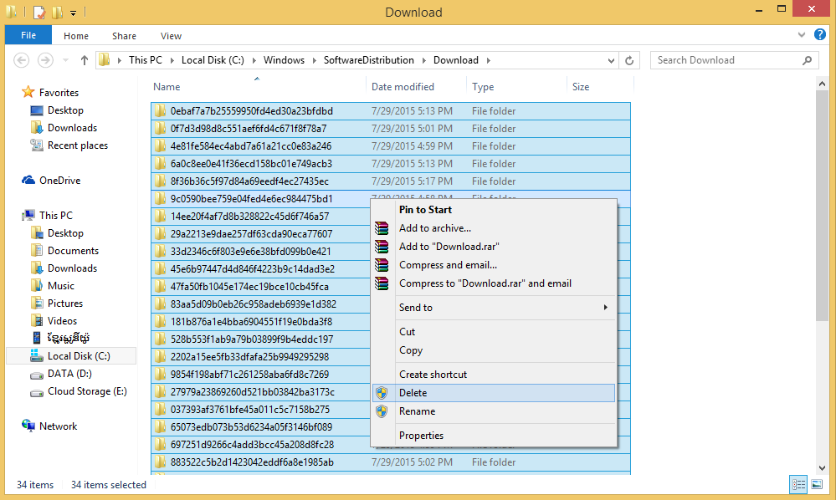The width and height of the screenshot is (836, 500).
Task: Go up one folder level
Action: pos(85,60)
